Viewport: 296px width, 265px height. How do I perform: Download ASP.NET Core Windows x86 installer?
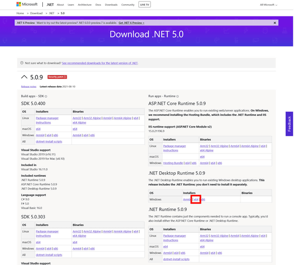(x=195, y=163)
